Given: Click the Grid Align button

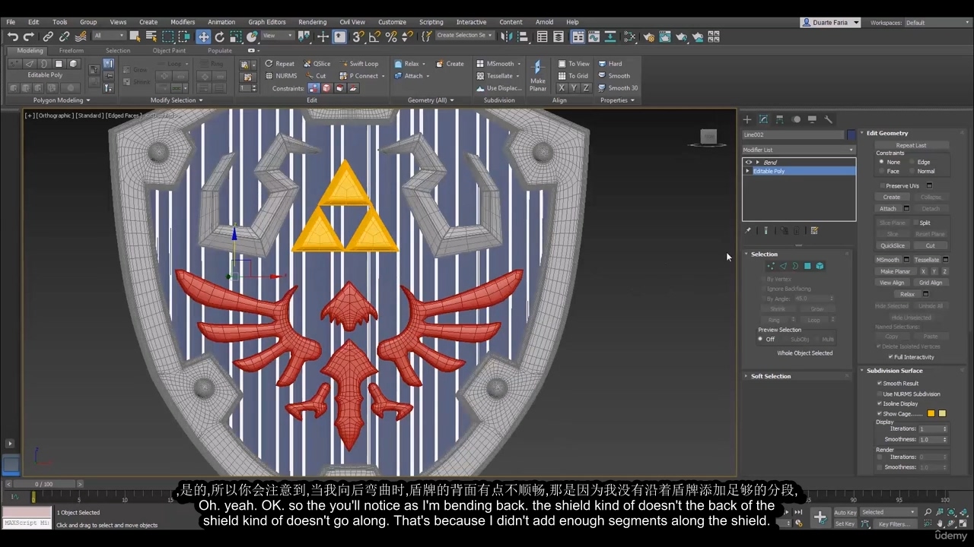Looking at the screenshot, I should pos(930,283).
